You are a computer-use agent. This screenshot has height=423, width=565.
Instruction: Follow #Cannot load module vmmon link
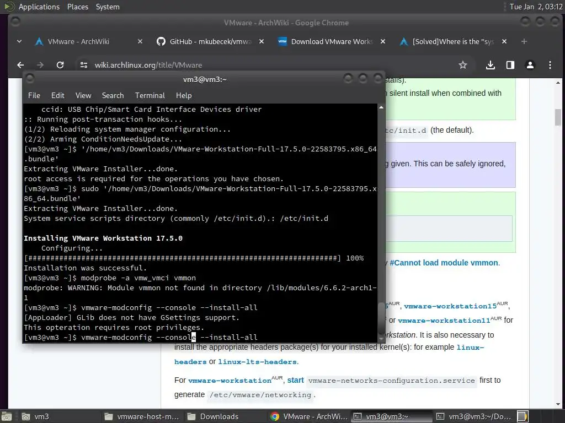click(x=445, y=263)
